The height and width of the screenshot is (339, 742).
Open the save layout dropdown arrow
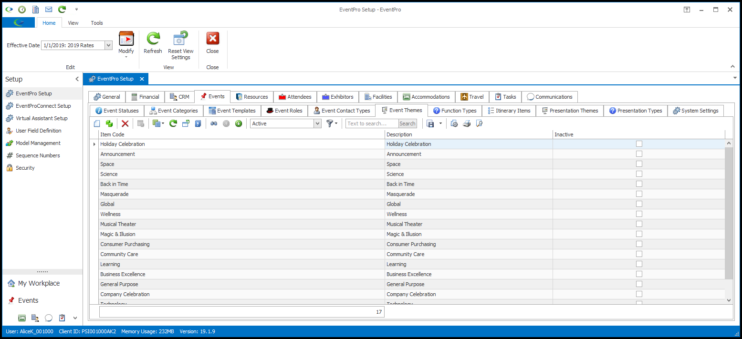coord(440,123)
